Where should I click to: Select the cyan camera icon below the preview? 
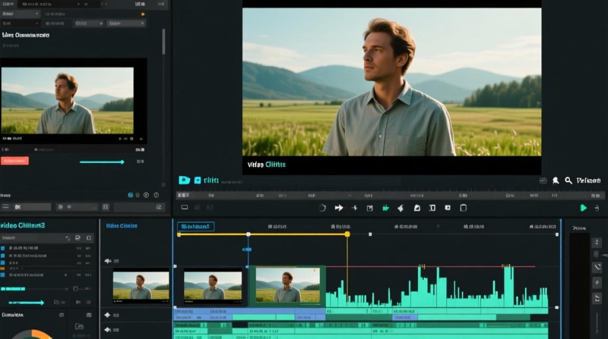(x=184, y=180)
